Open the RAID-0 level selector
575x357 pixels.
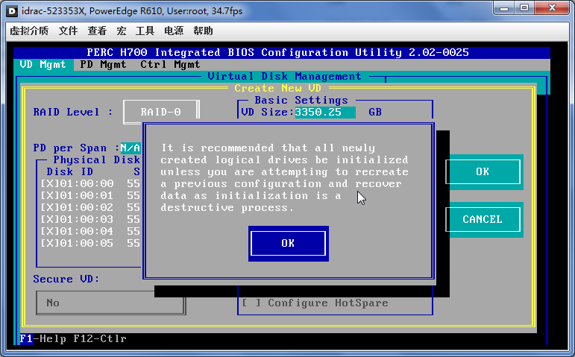coord(161,112)
